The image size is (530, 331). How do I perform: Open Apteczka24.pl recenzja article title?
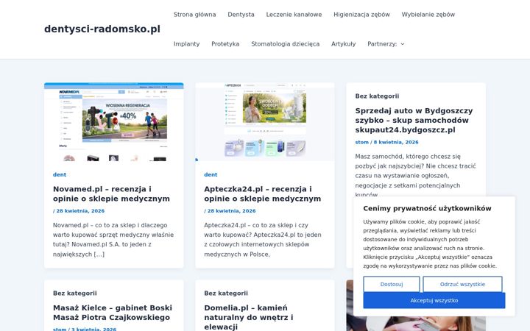pos(263,194)
